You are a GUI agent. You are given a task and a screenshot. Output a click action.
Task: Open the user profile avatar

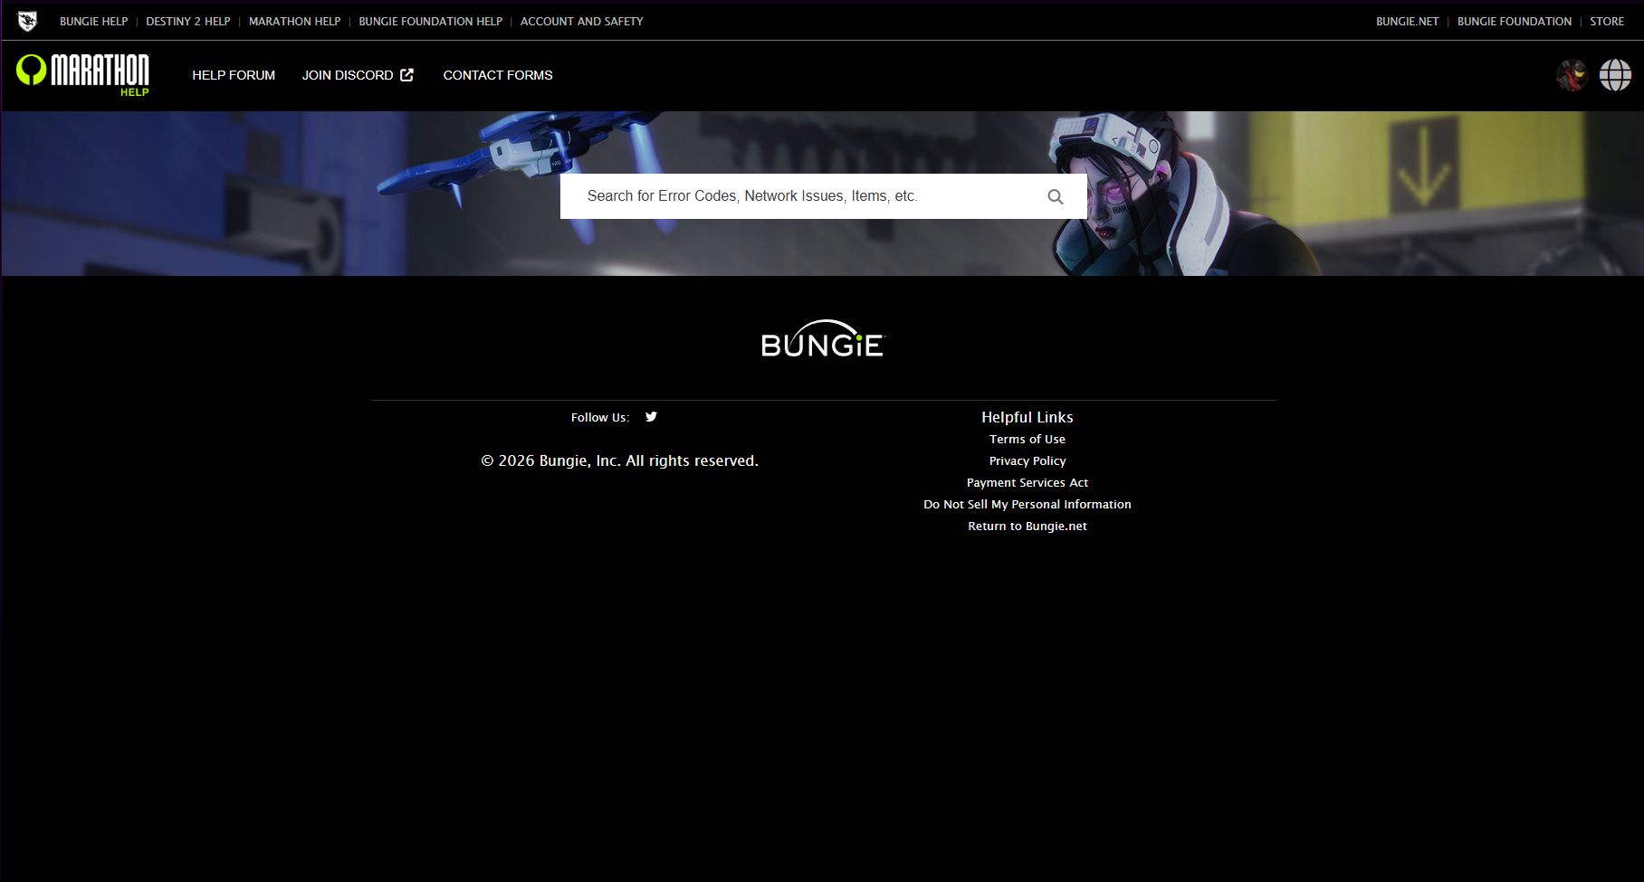(1572, 75)
